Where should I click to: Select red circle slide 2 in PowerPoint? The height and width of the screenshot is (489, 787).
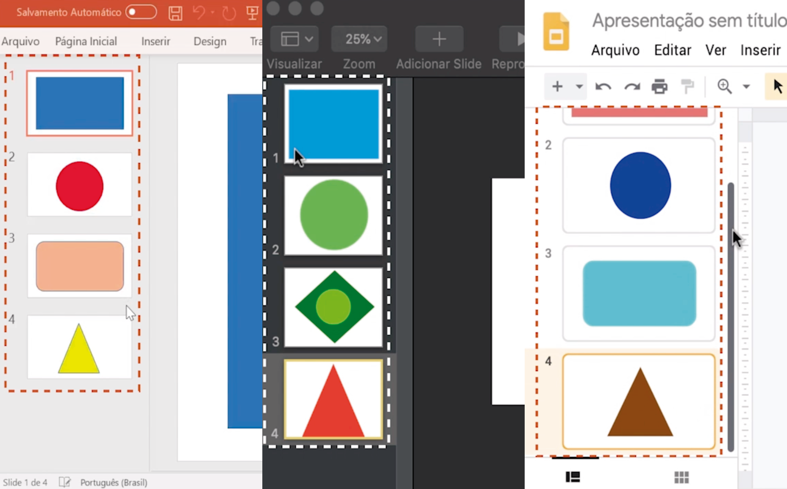(79, 185)
